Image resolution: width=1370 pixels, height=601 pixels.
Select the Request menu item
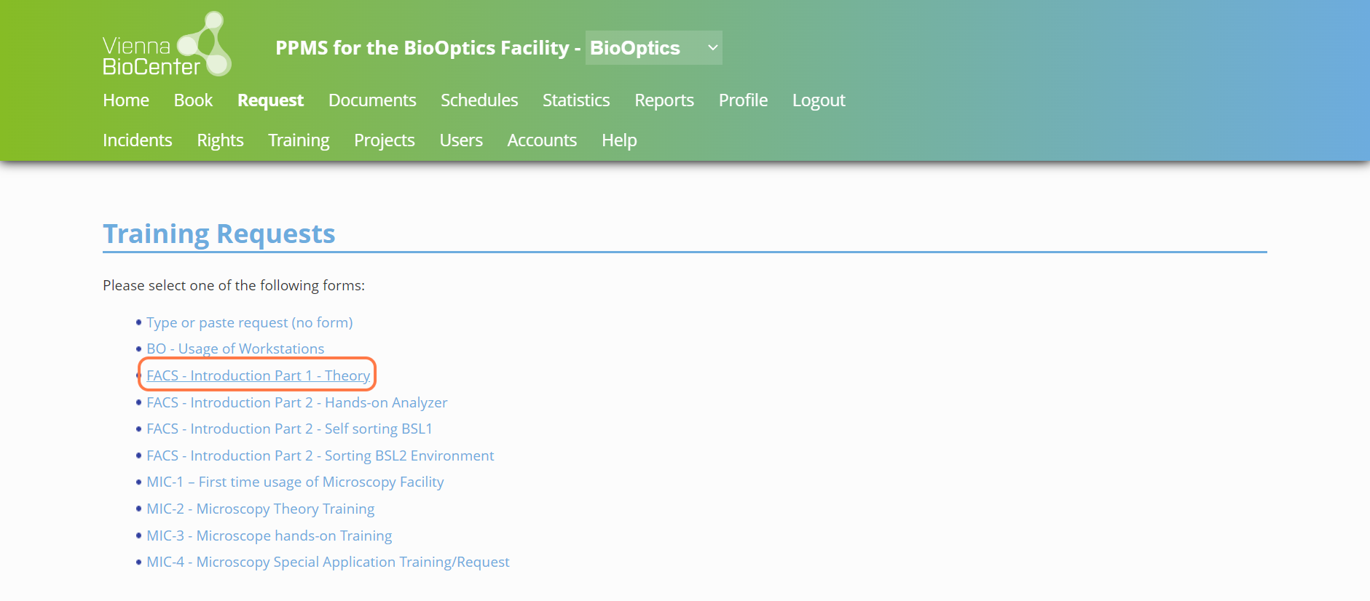coord(270,100)
